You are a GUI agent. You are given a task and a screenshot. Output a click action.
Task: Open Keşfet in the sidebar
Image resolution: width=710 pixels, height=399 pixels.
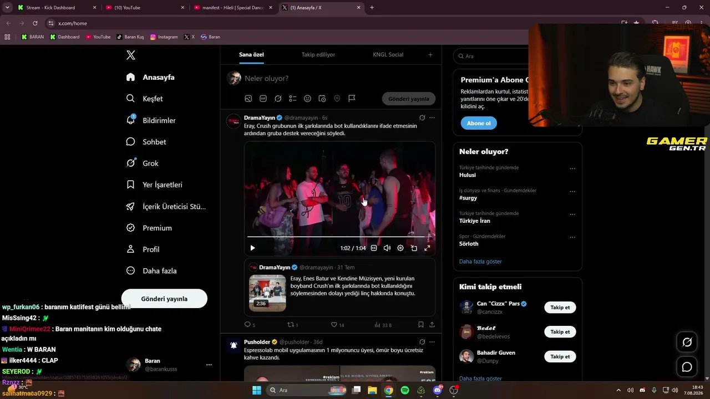point(144,99)
